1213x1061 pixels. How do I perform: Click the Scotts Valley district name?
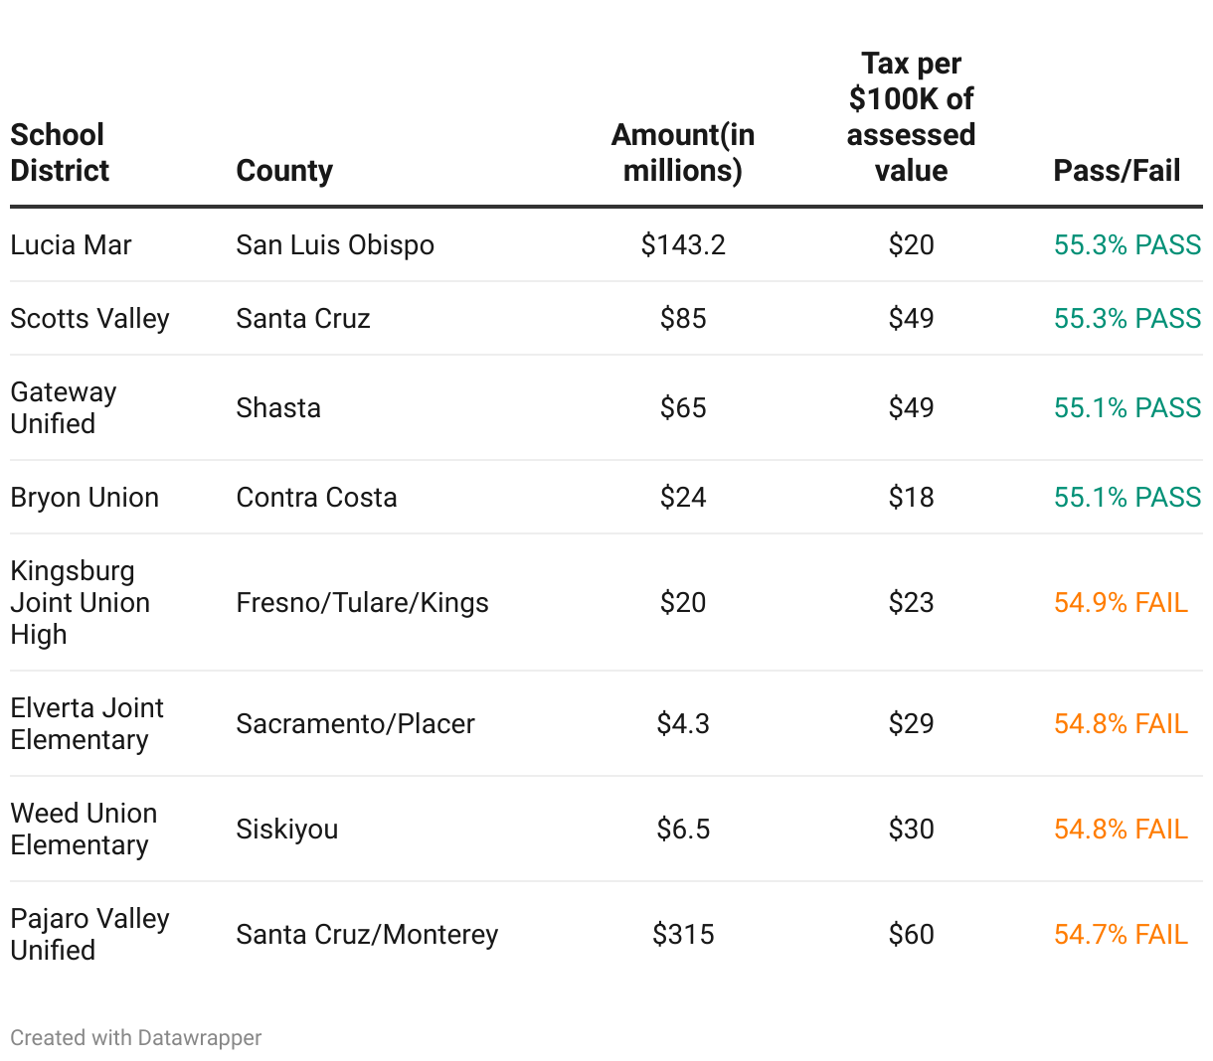[90, 319]
